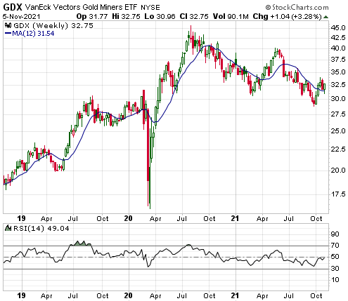Screen dimensions: 348x301
Task: Click the 17.5 price axis label
Action: coord(338,194)
